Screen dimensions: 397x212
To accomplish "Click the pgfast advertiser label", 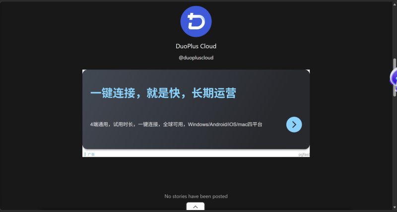I will (304, 154).
